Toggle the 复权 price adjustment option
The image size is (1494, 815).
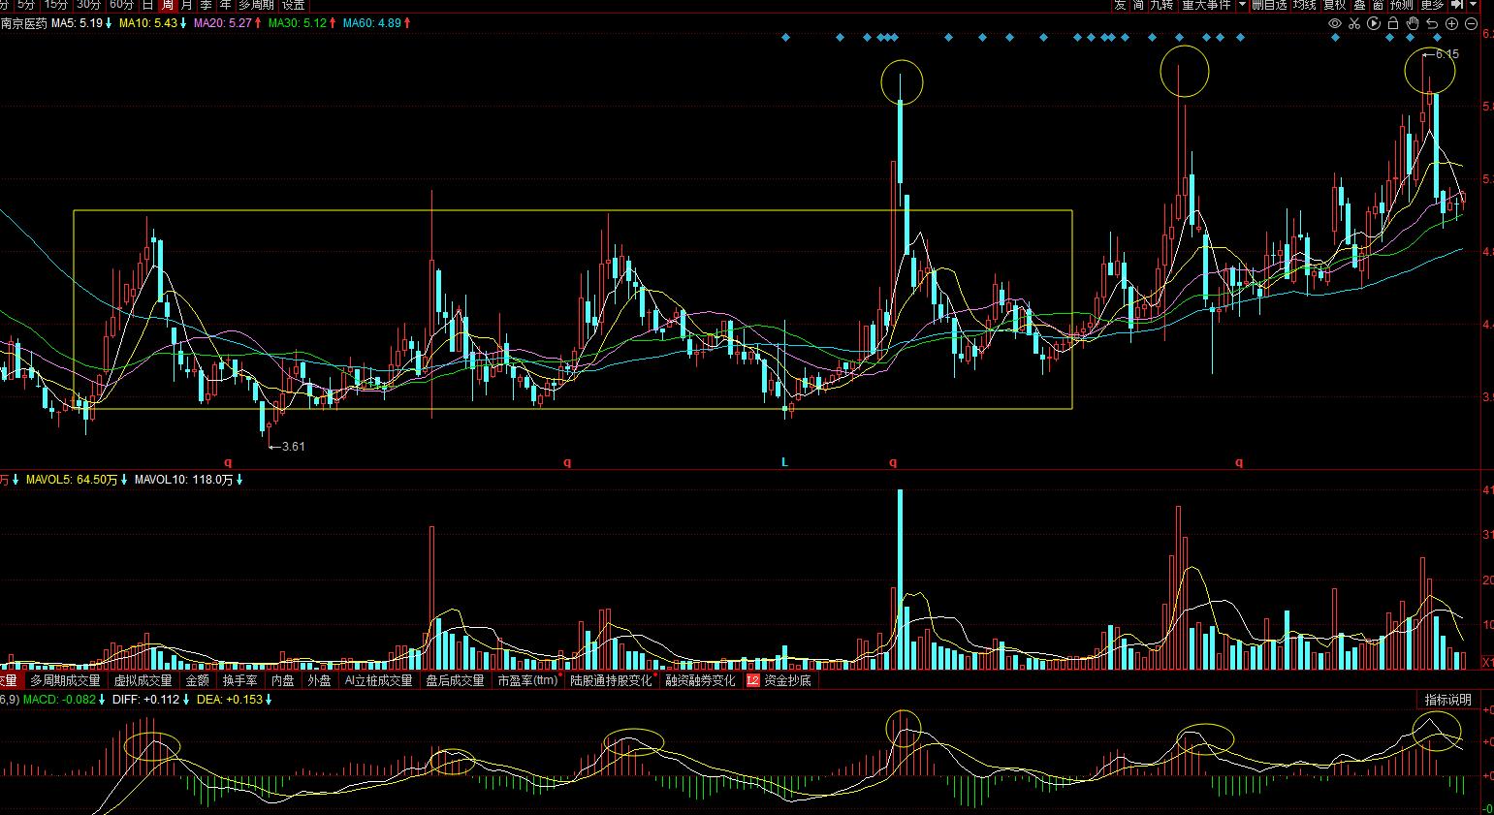1334,5
